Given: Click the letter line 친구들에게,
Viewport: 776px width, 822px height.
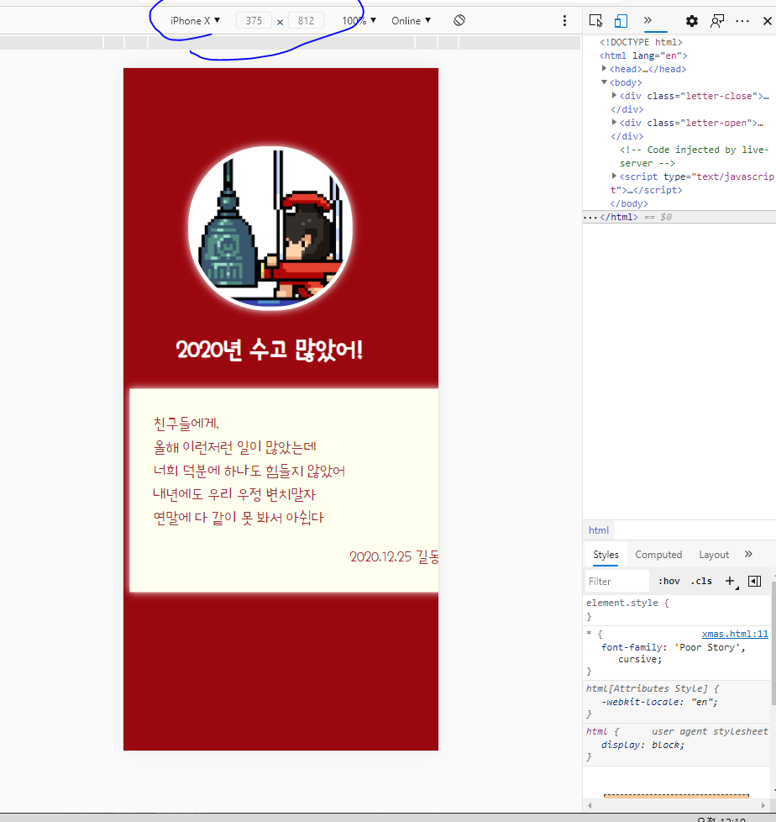Looking at the screenshot, I should 186,423.
